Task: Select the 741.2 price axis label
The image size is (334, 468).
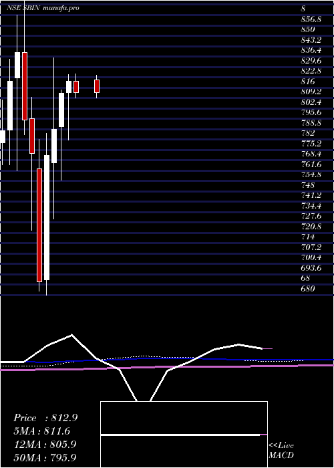Action: [311, 195]
